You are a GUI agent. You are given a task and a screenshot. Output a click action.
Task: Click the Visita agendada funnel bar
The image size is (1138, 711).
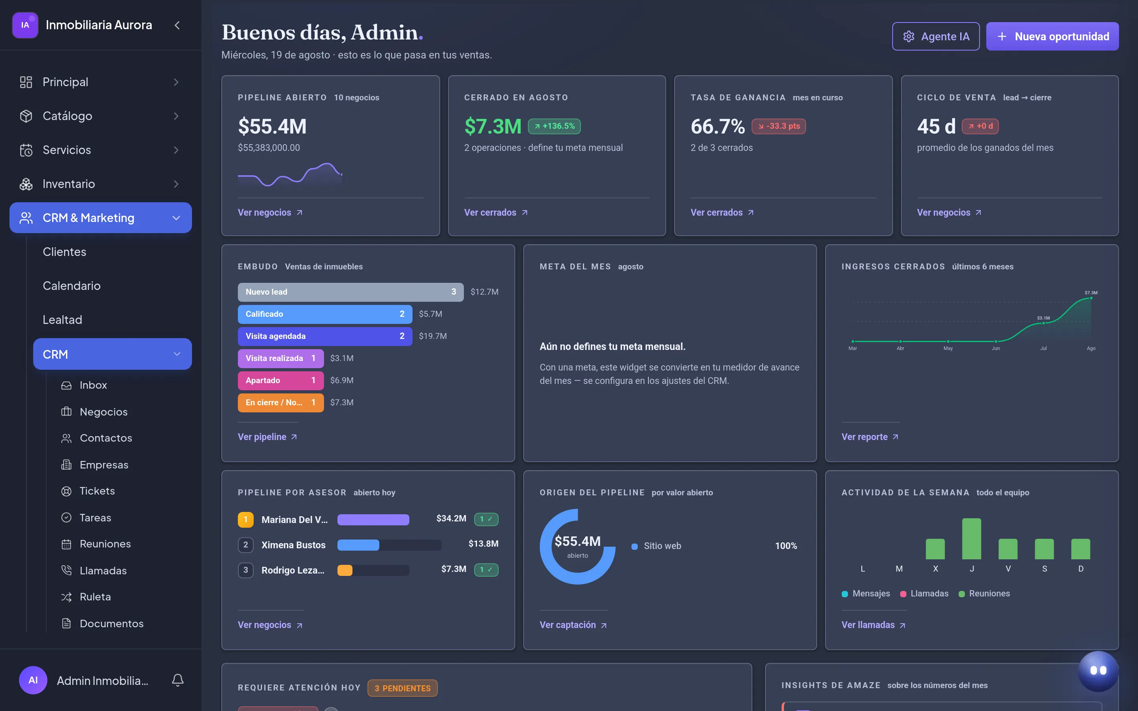[x=325, y=336]
